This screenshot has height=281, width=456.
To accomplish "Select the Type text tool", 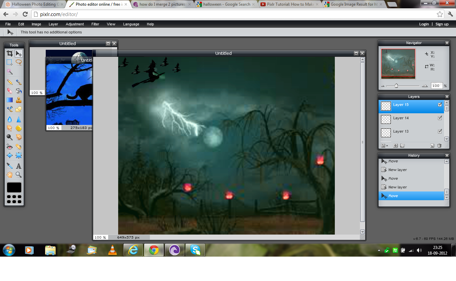I will (19, 166).
